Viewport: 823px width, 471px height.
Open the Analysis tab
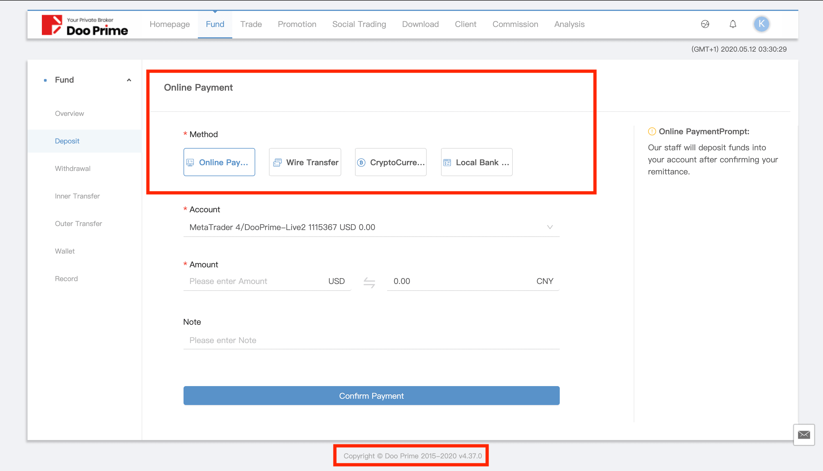coord(569,24)
